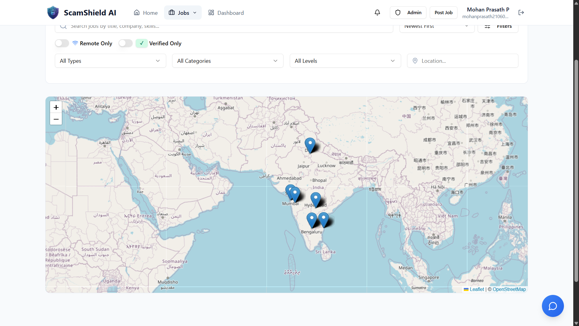Enable the Remote Only toggle
This screenshot has width=579, height=326.
(x=62, y=43)
